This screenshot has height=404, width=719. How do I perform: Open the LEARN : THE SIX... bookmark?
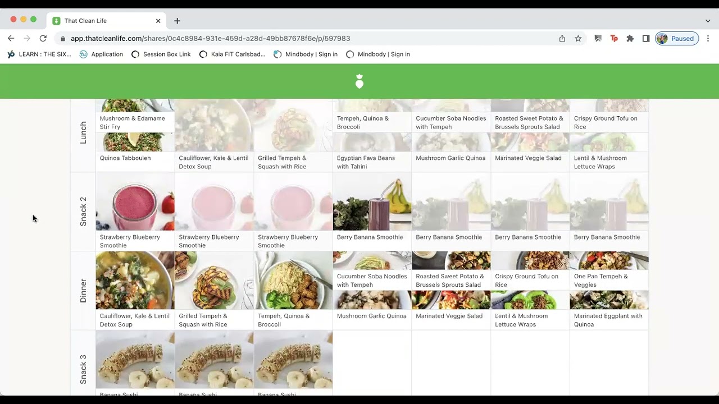[x=39, y=54]
